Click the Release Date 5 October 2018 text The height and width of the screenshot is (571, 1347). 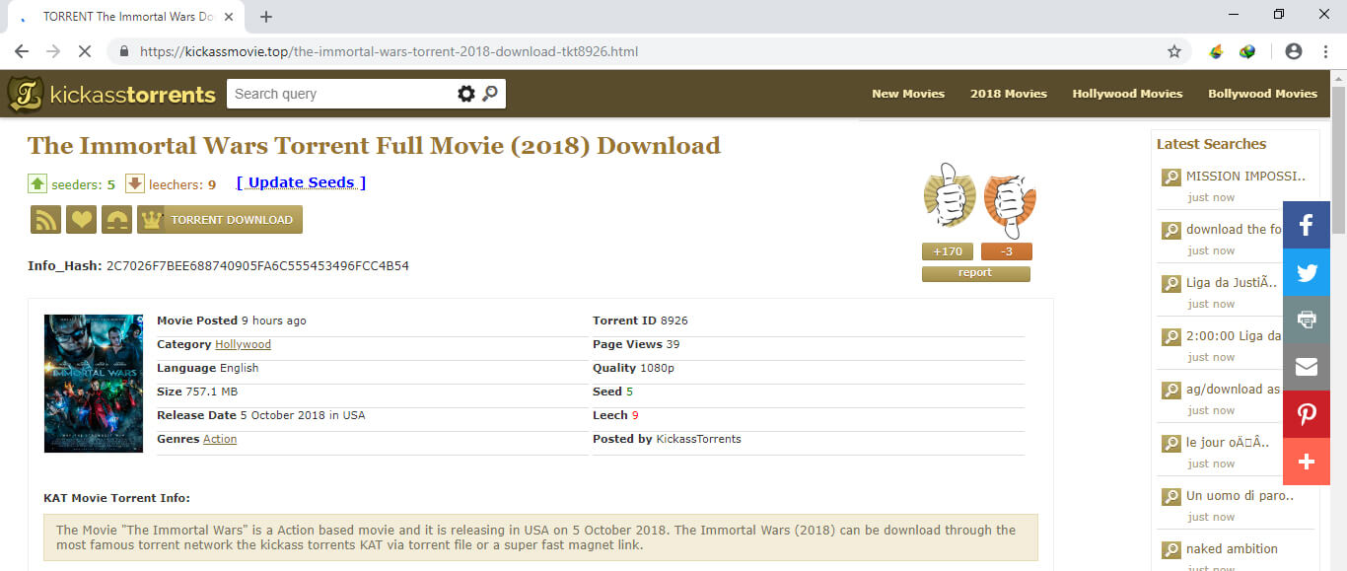click(x=261, y=415)
